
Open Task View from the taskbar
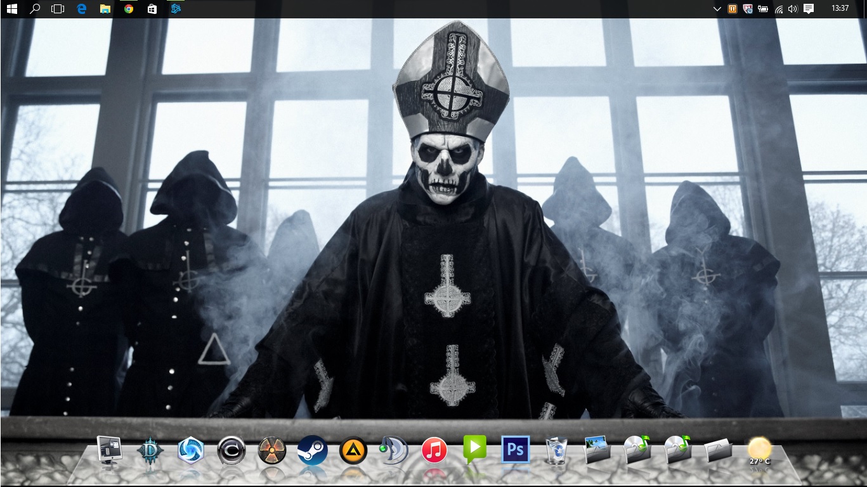[58, 9]
